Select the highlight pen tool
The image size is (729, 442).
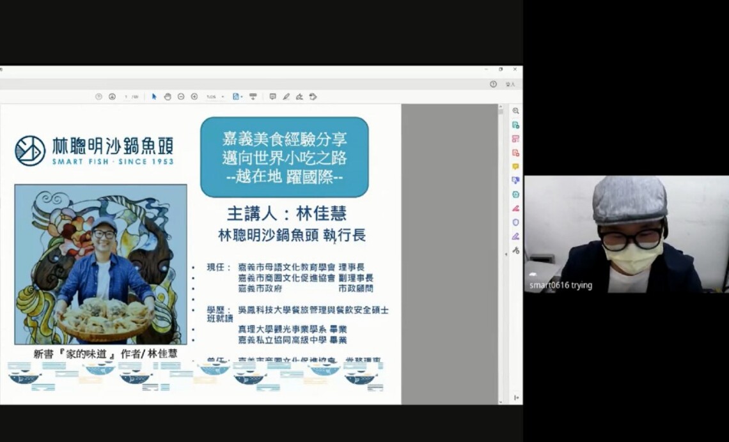(x=286, y=96)
